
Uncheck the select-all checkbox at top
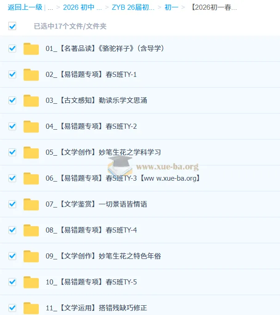coord(12,26)
